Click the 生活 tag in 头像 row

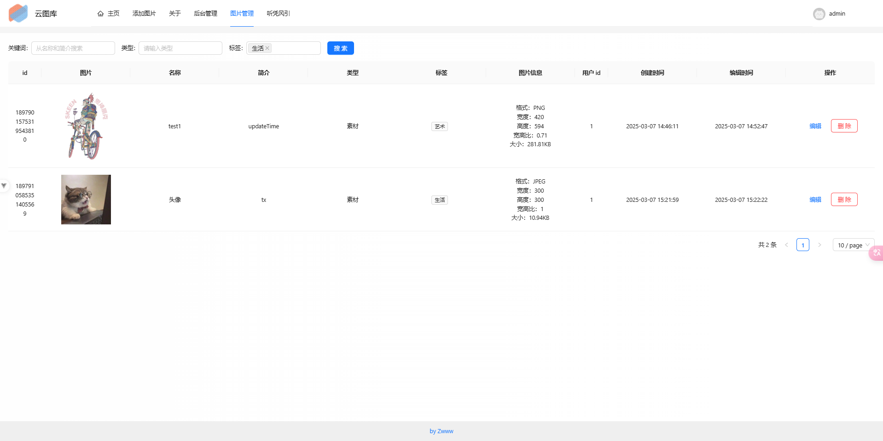tap(440, 200)
